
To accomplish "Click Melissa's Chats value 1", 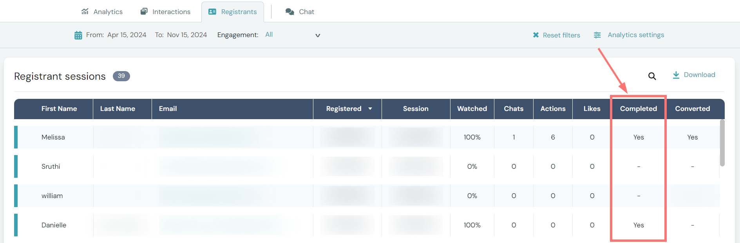I will pos(514,137).
